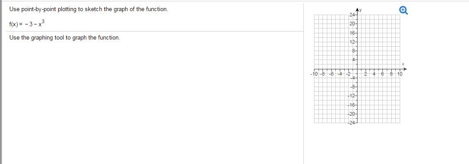Click the 24 tick label on y-axis
Image resolution: width=469 pixels, height=164 pixels.
pos(352,15)
